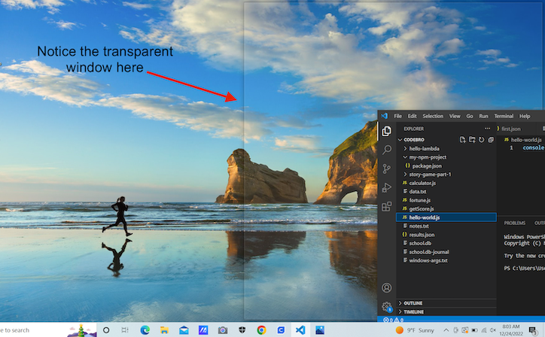Open the Go menu
Image resolution: width=545 pixels, height=337 pixels.
point(470,116)
